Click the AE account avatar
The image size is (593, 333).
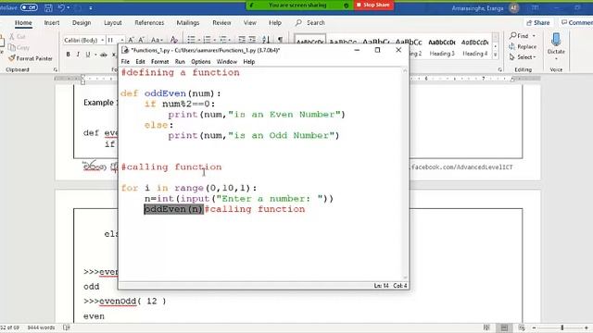coord(513,7)
